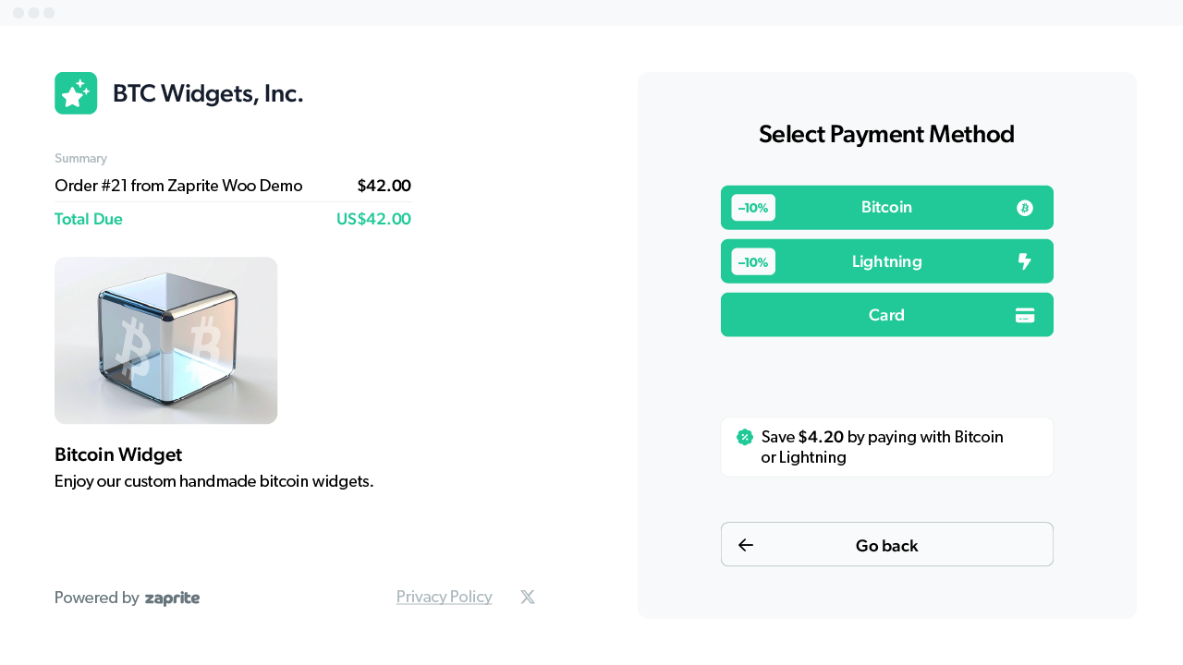Click the Select Payment Method heading
1183x665 pixels.
point(886,134)
